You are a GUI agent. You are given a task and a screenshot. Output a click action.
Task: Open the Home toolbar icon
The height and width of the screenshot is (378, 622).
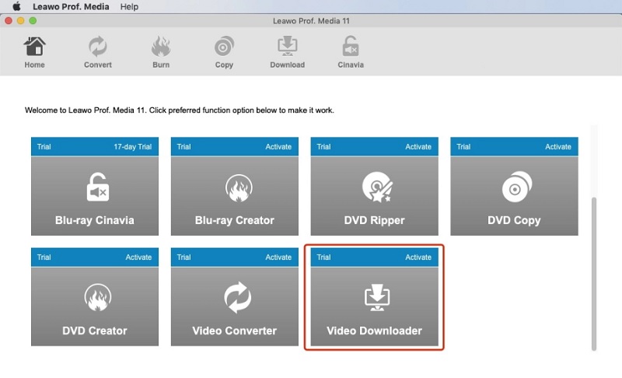(34, 52)
